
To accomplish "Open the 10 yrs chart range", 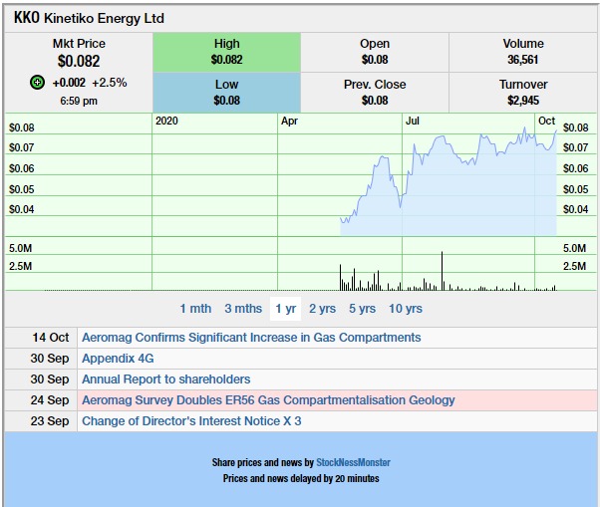I will point(406,309).
